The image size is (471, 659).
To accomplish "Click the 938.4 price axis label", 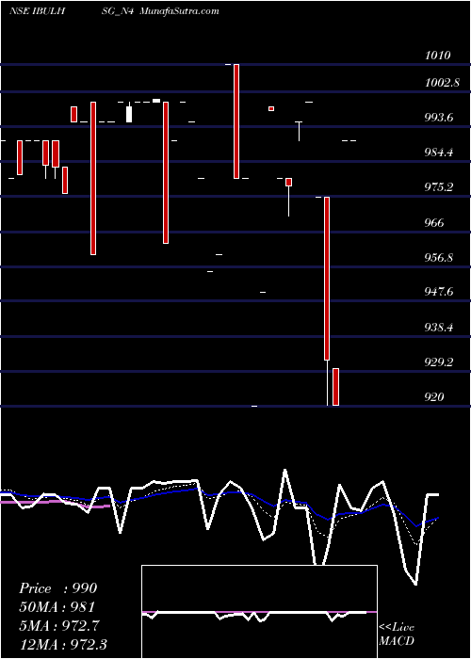I will pos(439,327).
